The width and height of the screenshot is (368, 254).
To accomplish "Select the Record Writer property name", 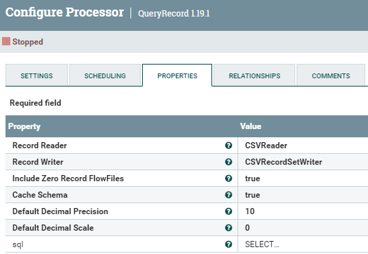I will tap(38, 162).
